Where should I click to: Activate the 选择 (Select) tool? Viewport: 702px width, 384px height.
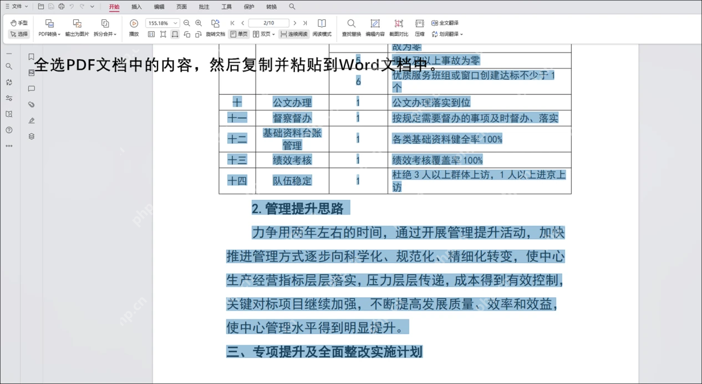pos(19,34)
